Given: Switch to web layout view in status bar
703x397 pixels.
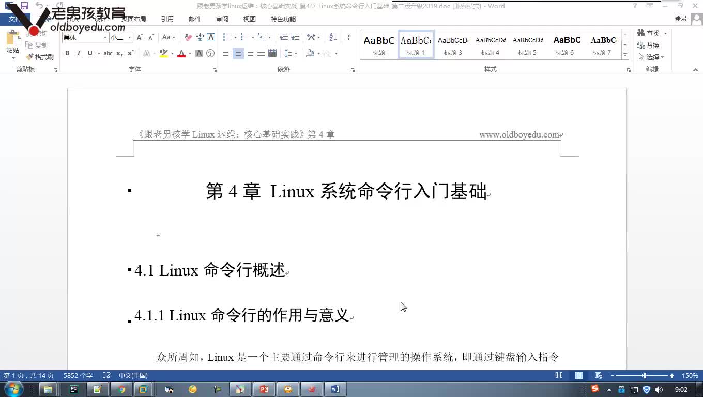Looking at the screenshot, I should pos(598,376).
